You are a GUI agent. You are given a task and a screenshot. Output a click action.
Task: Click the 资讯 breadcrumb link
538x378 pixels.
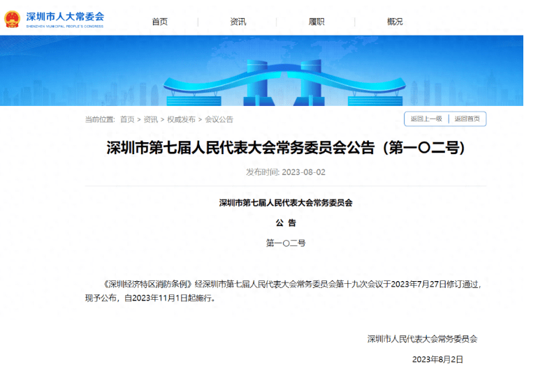click(151, 119)
